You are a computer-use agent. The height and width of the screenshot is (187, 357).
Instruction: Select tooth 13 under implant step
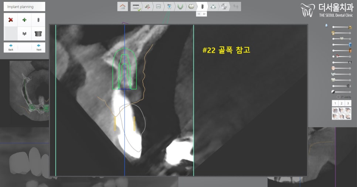pyautogui.click(x=199, y=14)
